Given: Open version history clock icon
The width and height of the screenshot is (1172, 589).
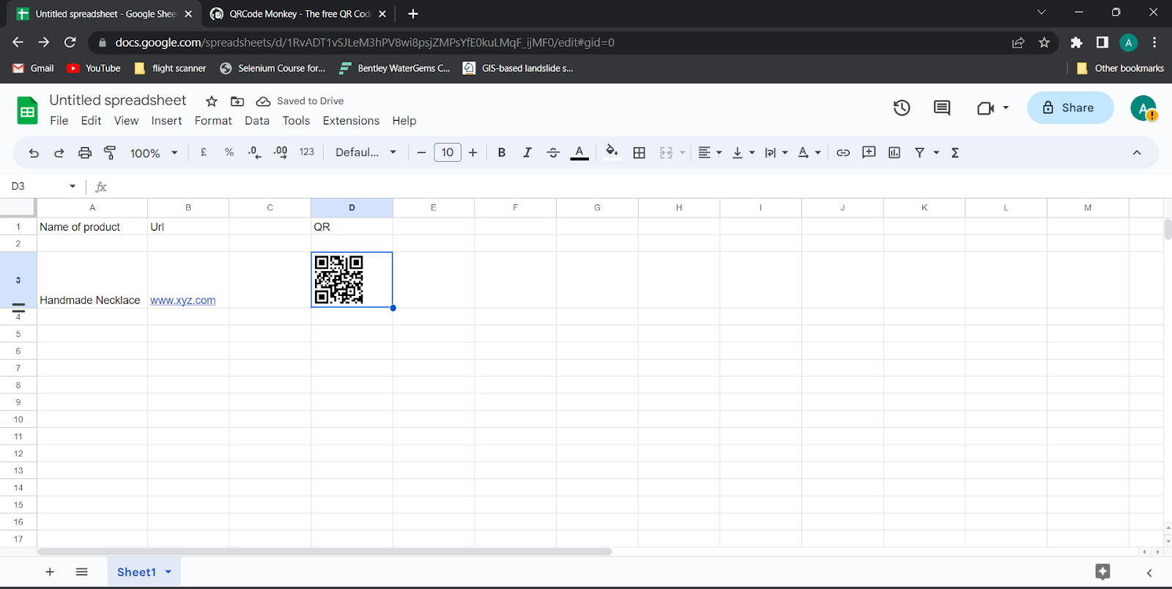Looking at the screenshot, I should pos(902,108).
